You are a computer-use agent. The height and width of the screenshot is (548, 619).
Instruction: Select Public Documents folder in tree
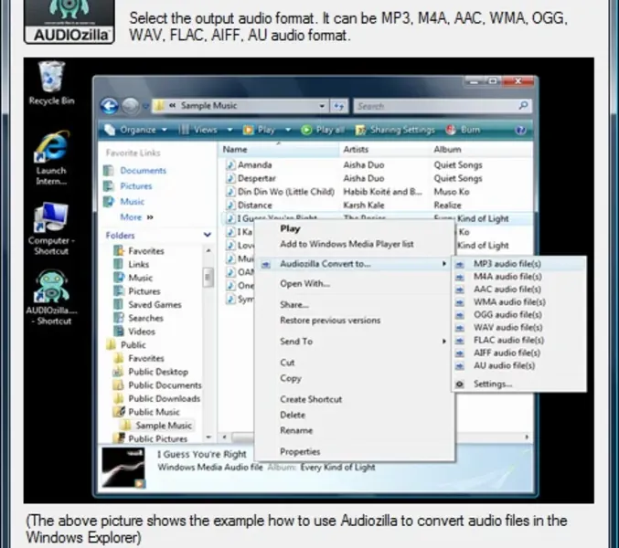157,385
